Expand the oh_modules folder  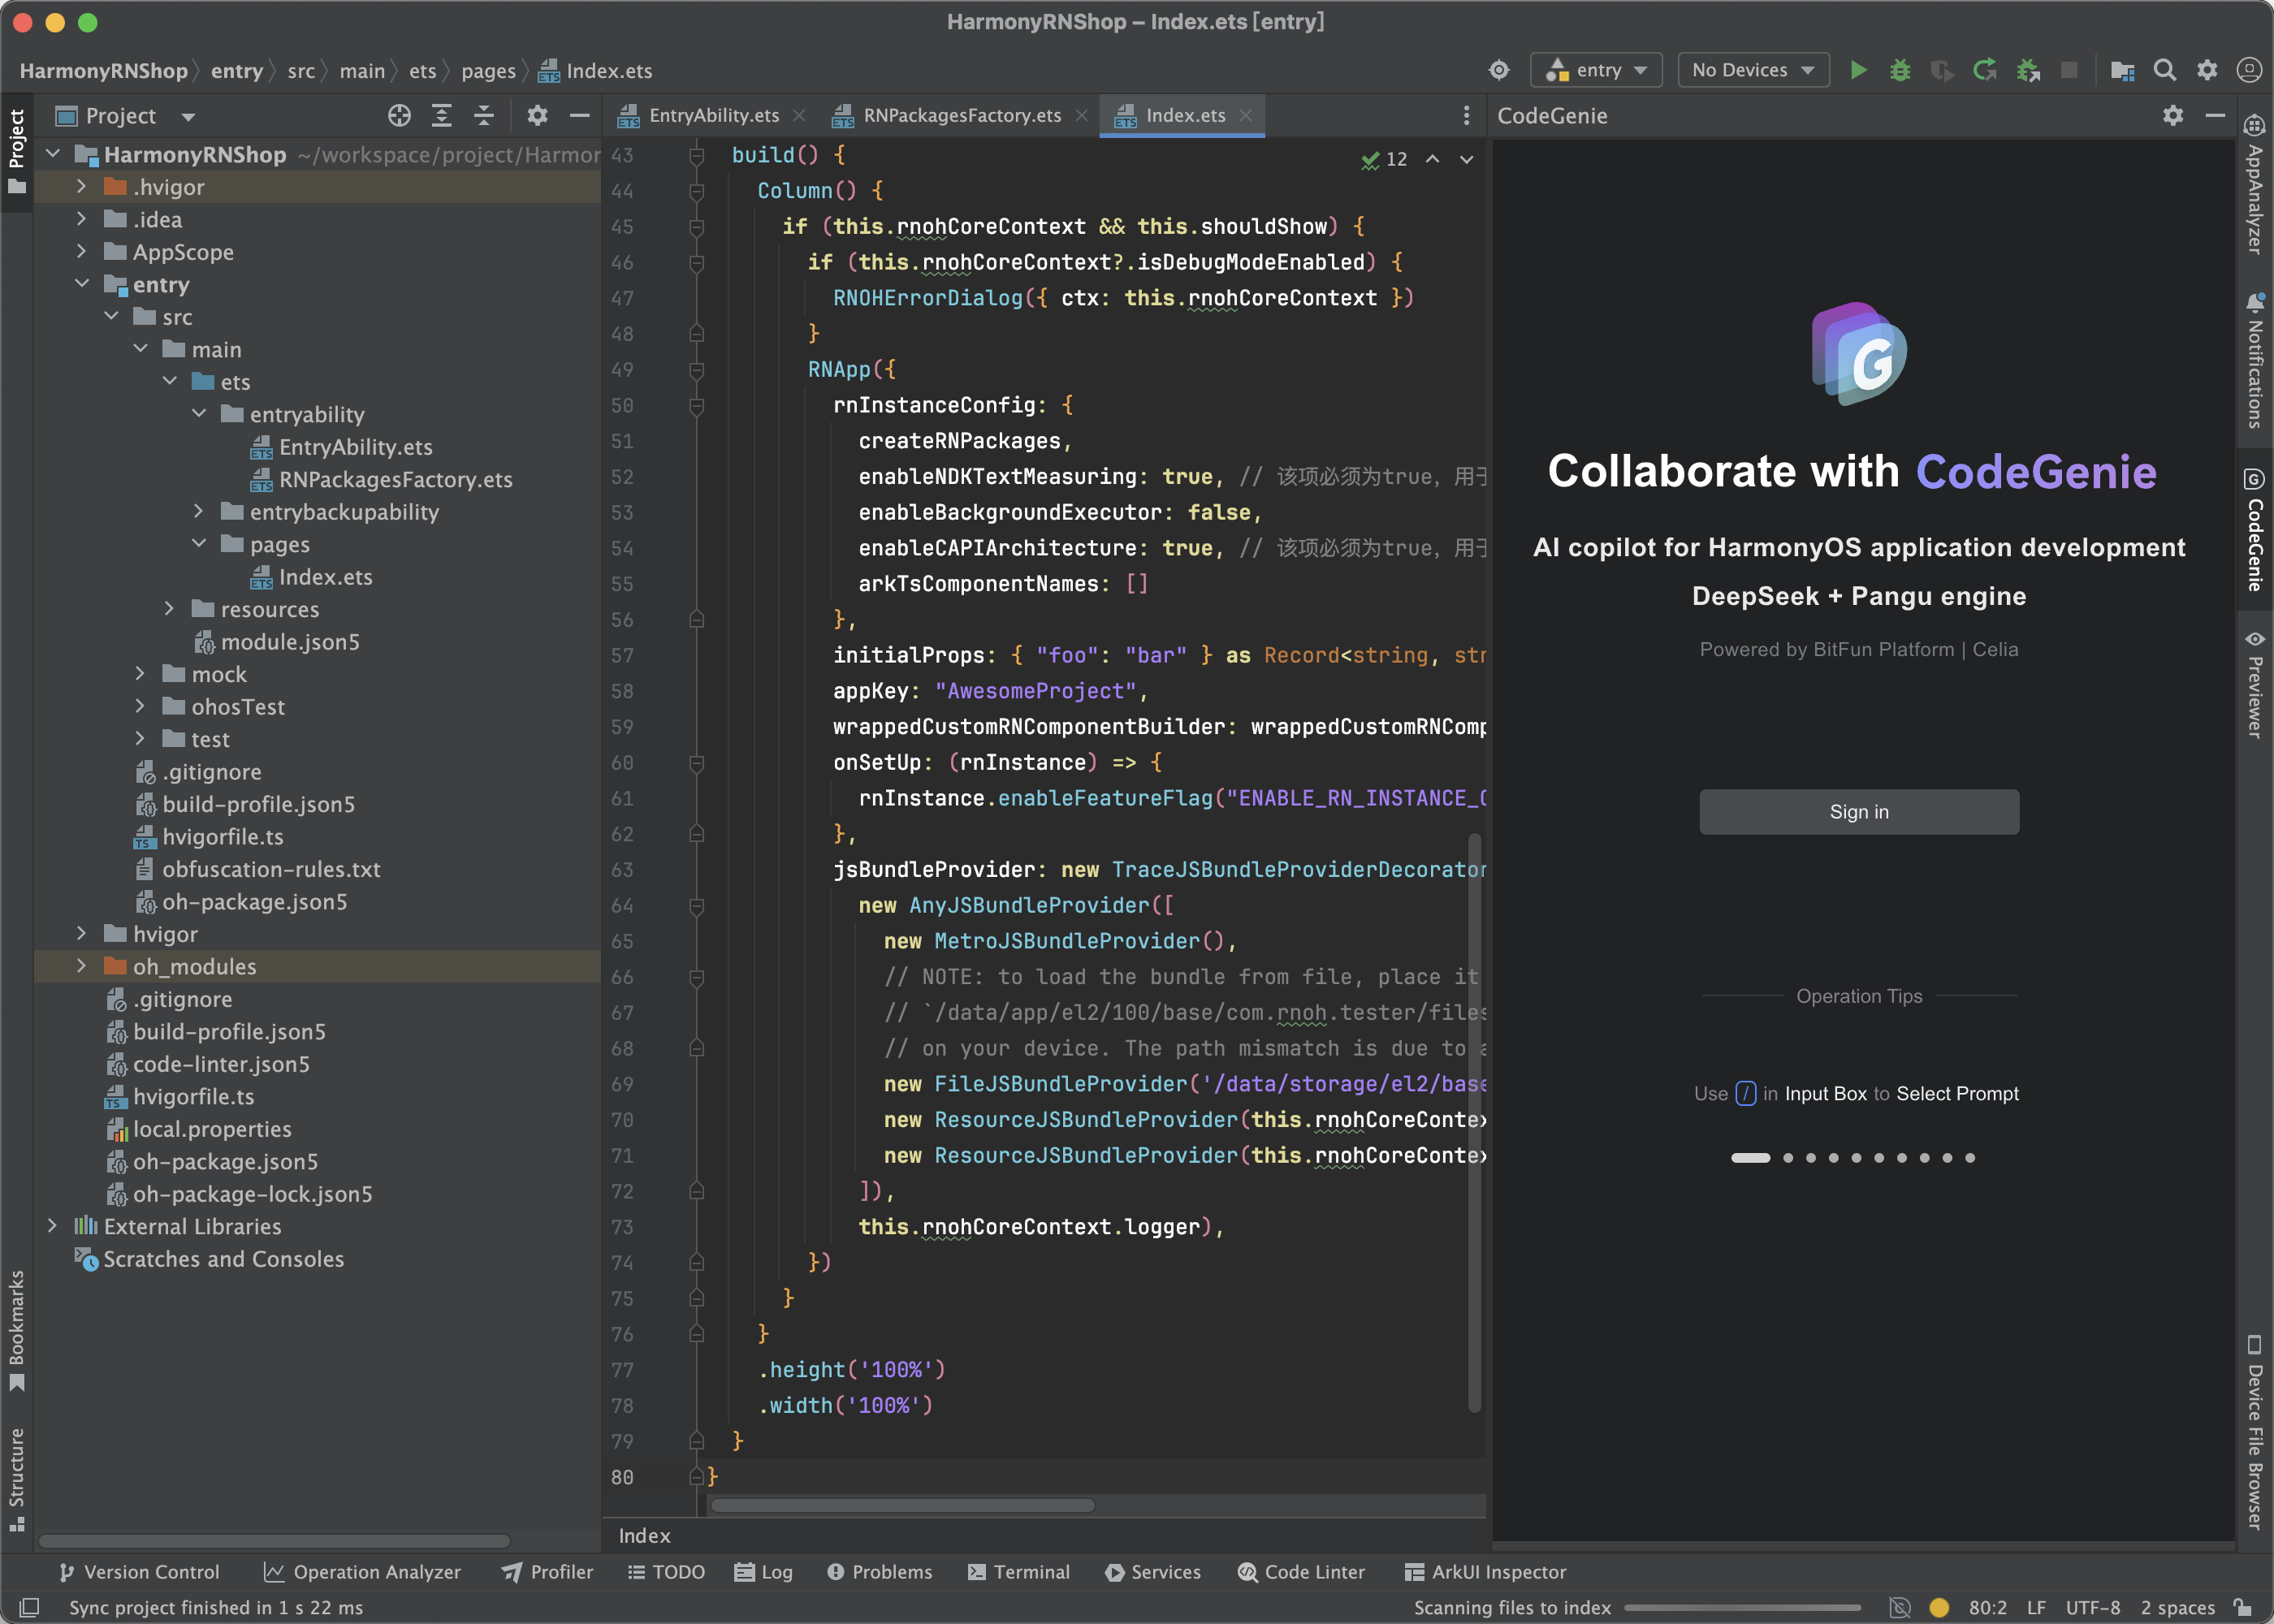82,966
